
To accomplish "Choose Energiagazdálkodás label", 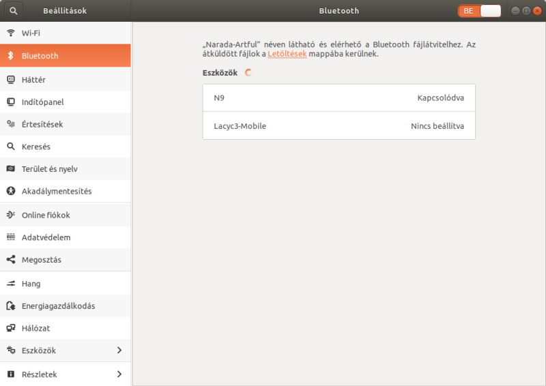I will [x=59, y=306].
